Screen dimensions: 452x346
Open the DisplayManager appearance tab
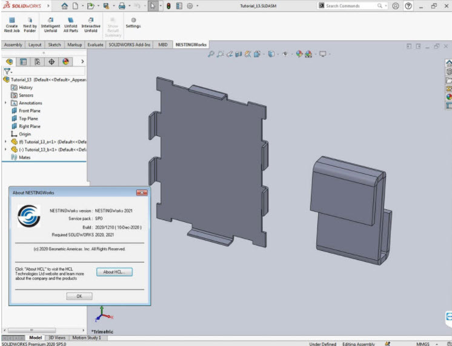65,62
